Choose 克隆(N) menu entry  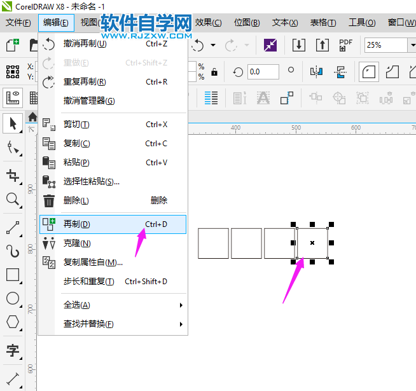113,244
